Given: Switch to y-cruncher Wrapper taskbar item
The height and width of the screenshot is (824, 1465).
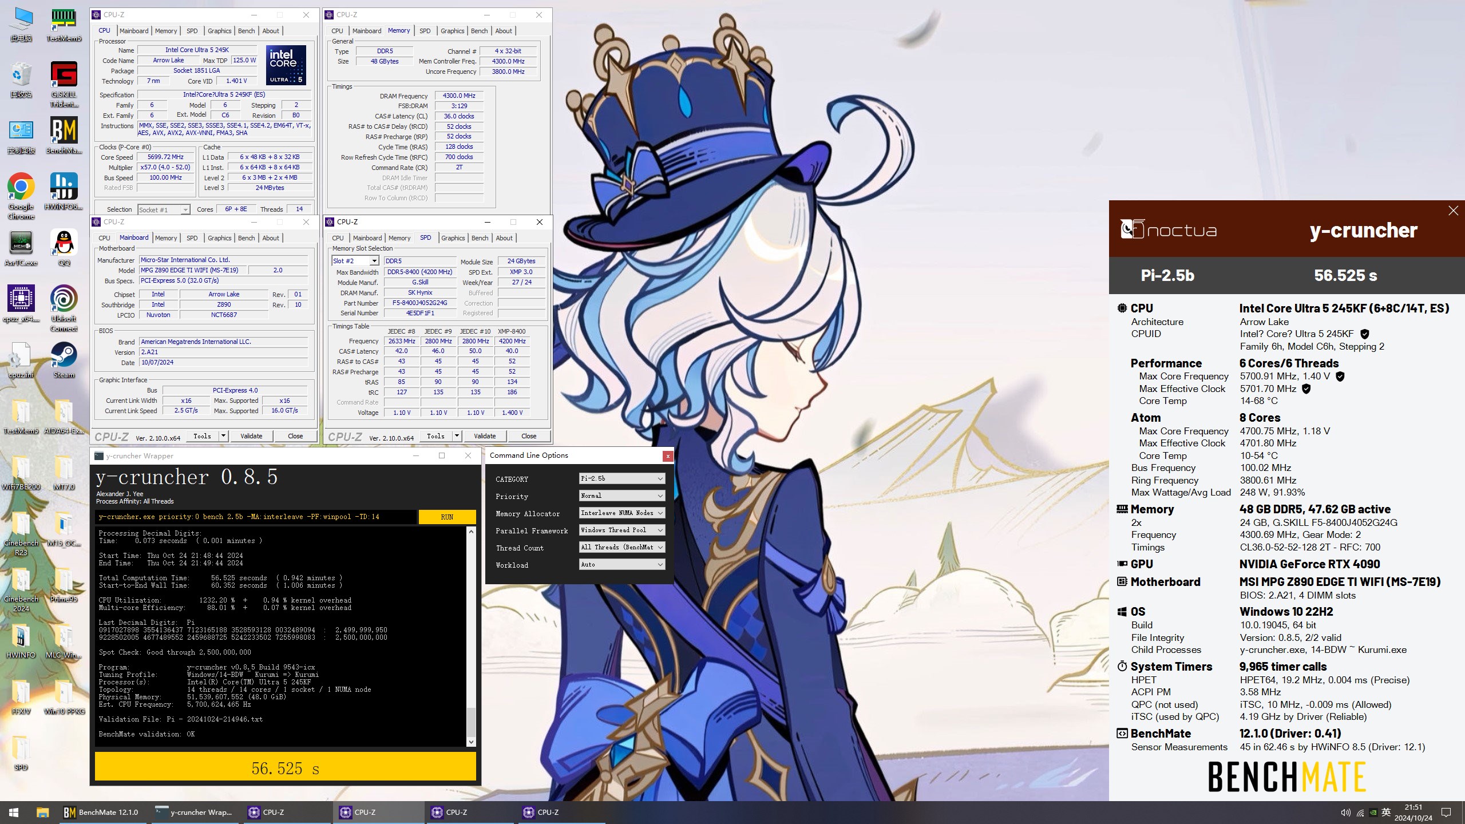Looking at the screenshot, I should coord(195,812).
